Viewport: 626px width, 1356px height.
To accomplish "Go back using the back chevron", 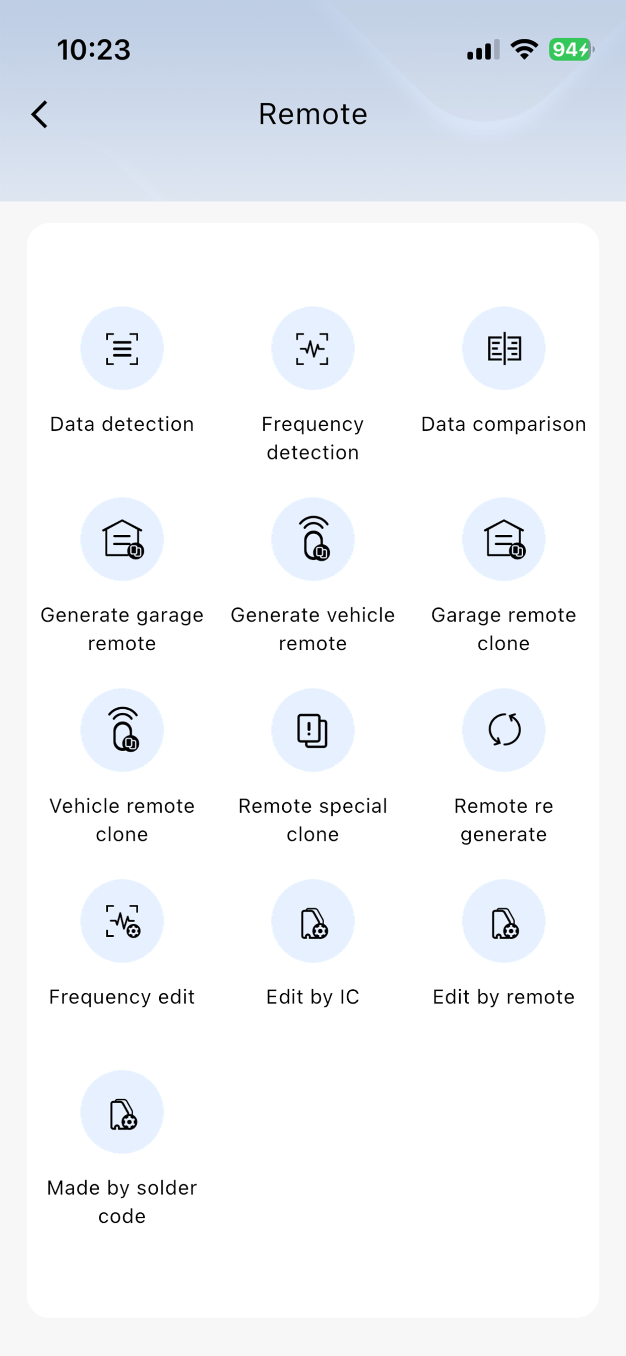I will coord(39,114).
